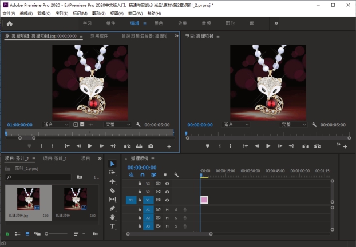The width and height of the screenshot is (356, 247).
Task: Select the Hand tool
Action: (112, 217)
